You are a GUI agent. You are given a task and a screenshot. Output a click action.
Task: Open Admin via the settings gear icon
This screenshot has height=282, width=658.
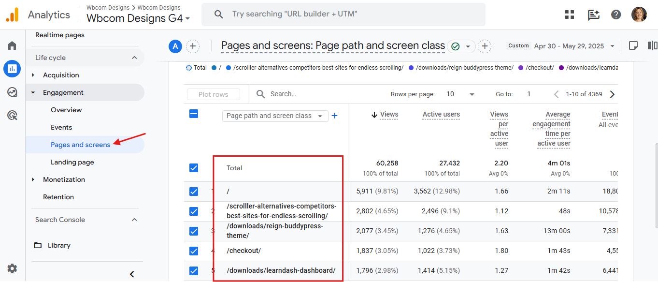click(x=12, y=268)
